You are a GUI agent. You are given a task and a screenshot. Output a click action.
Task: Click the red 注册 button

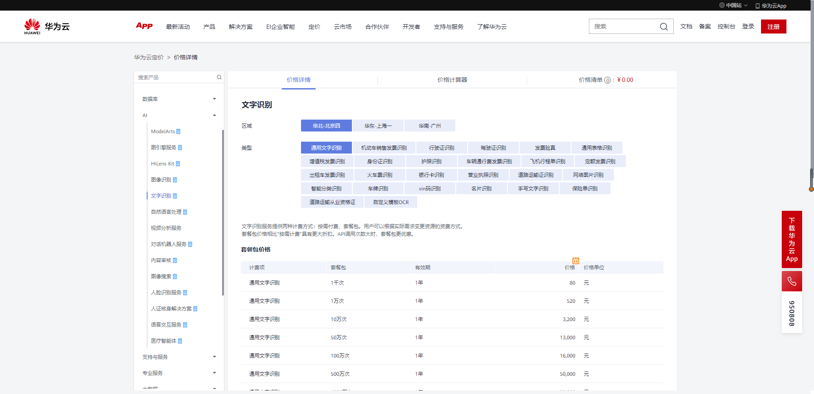click(x=774, y=26)
